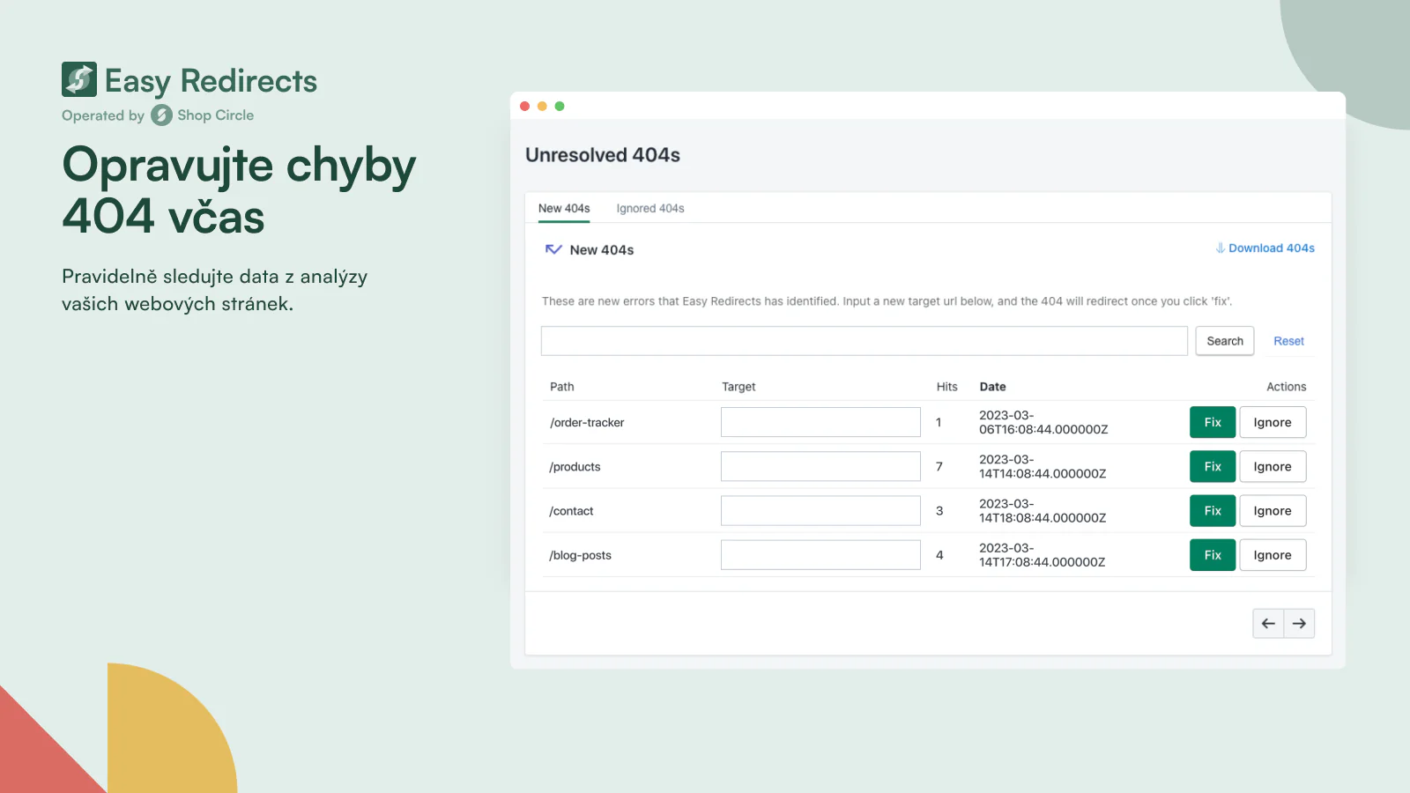Image resolution: width=1410 pixels, height=793 pixels.
Task: Click hits value 7 for /products
Action: (x=939, y=467)
